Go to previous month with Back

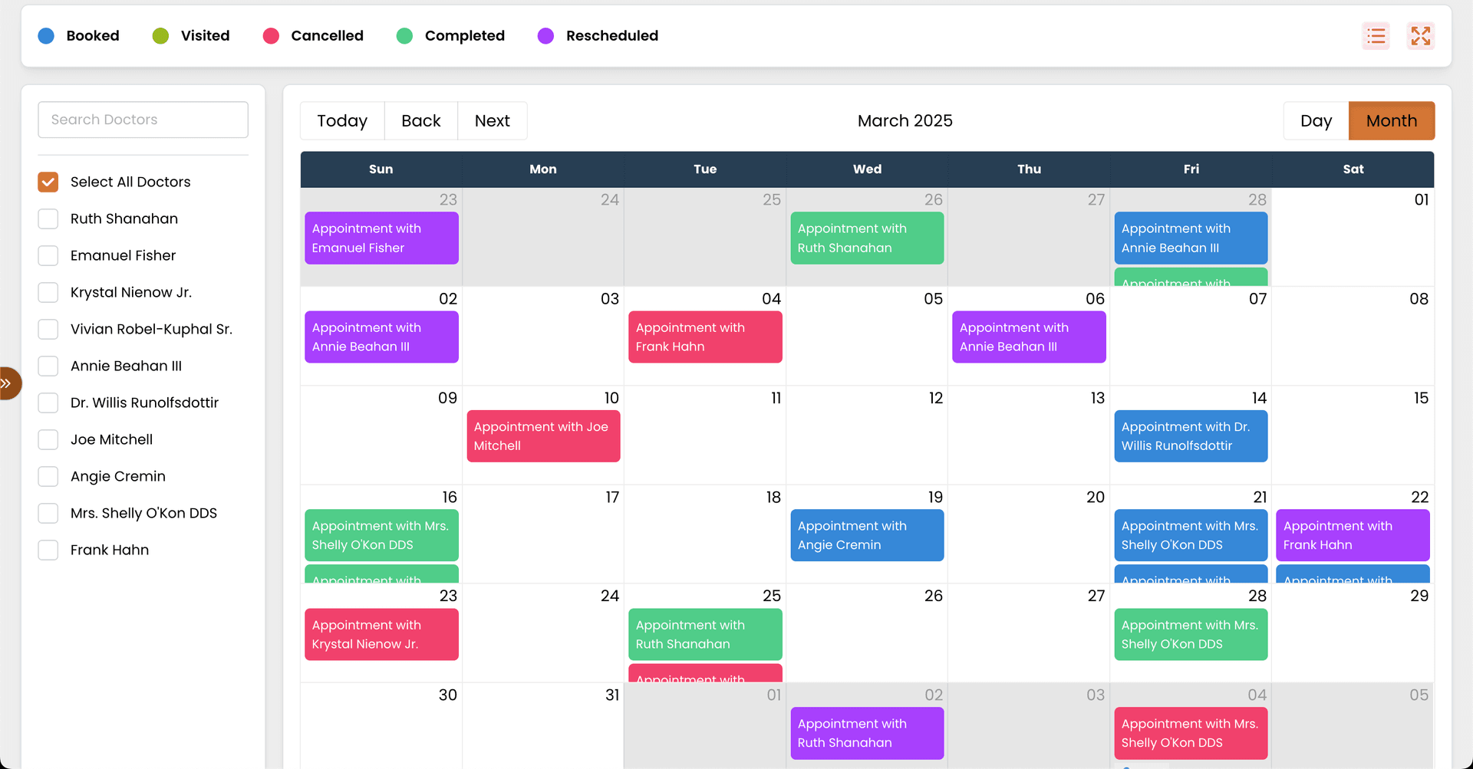(x=420, y=120)
